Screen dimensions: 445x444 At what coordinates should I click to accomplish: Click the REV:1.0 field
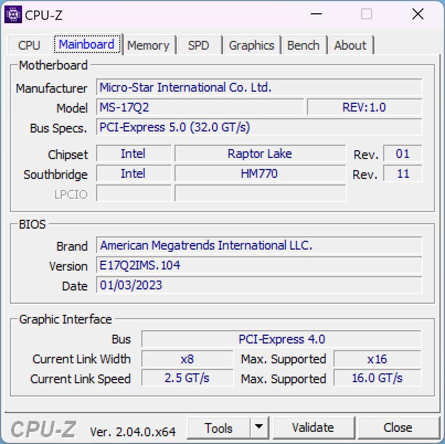[364, 107]
